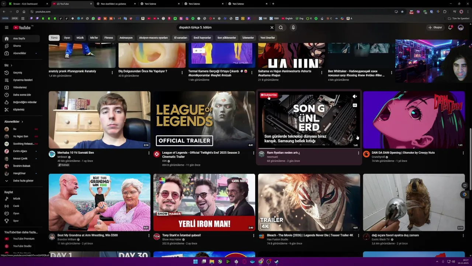Image resolution: width=472 pixels, height=266 pixels.
Task: Open Evrim Ağacı subscription channel
Action: click(21, 151)
